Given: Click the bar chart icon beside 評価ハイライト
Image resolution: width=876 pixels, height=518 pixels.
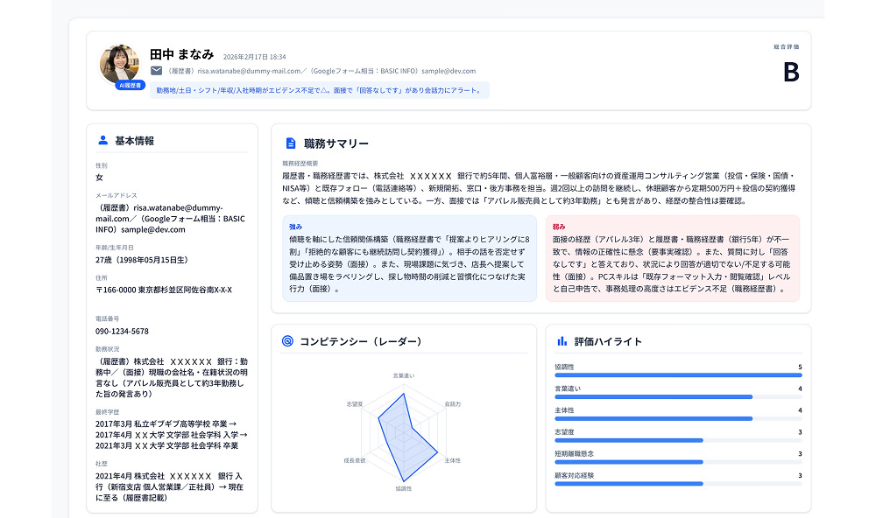Looking at the screenshot, I should (562, 341).
